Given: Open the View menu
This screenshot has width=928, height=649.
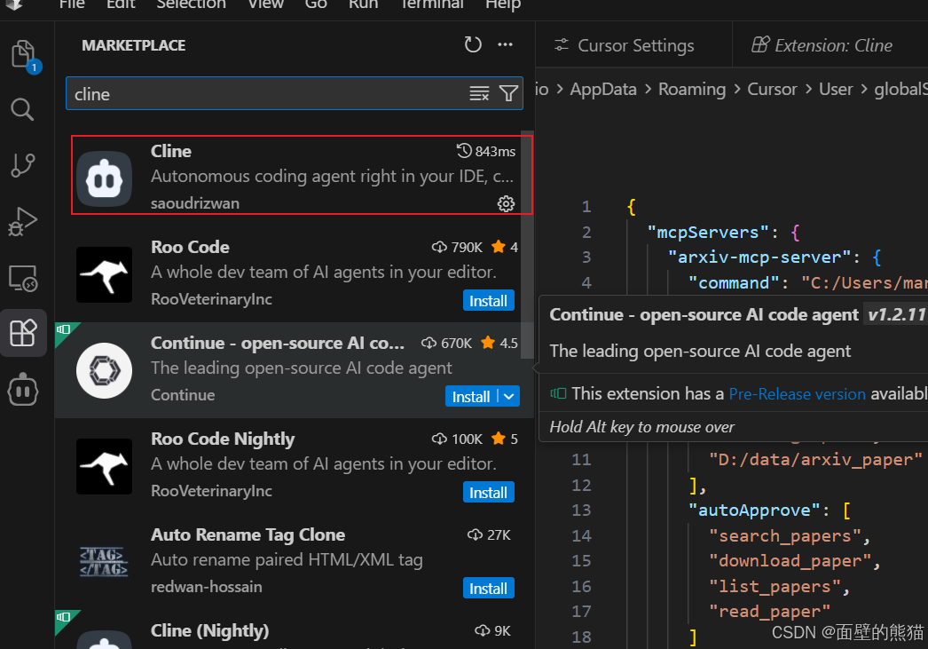Looking at the screenshot, I should 266,4.
